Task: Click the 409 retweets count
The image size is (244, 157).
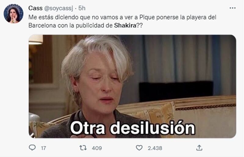Action: point(97,148)
